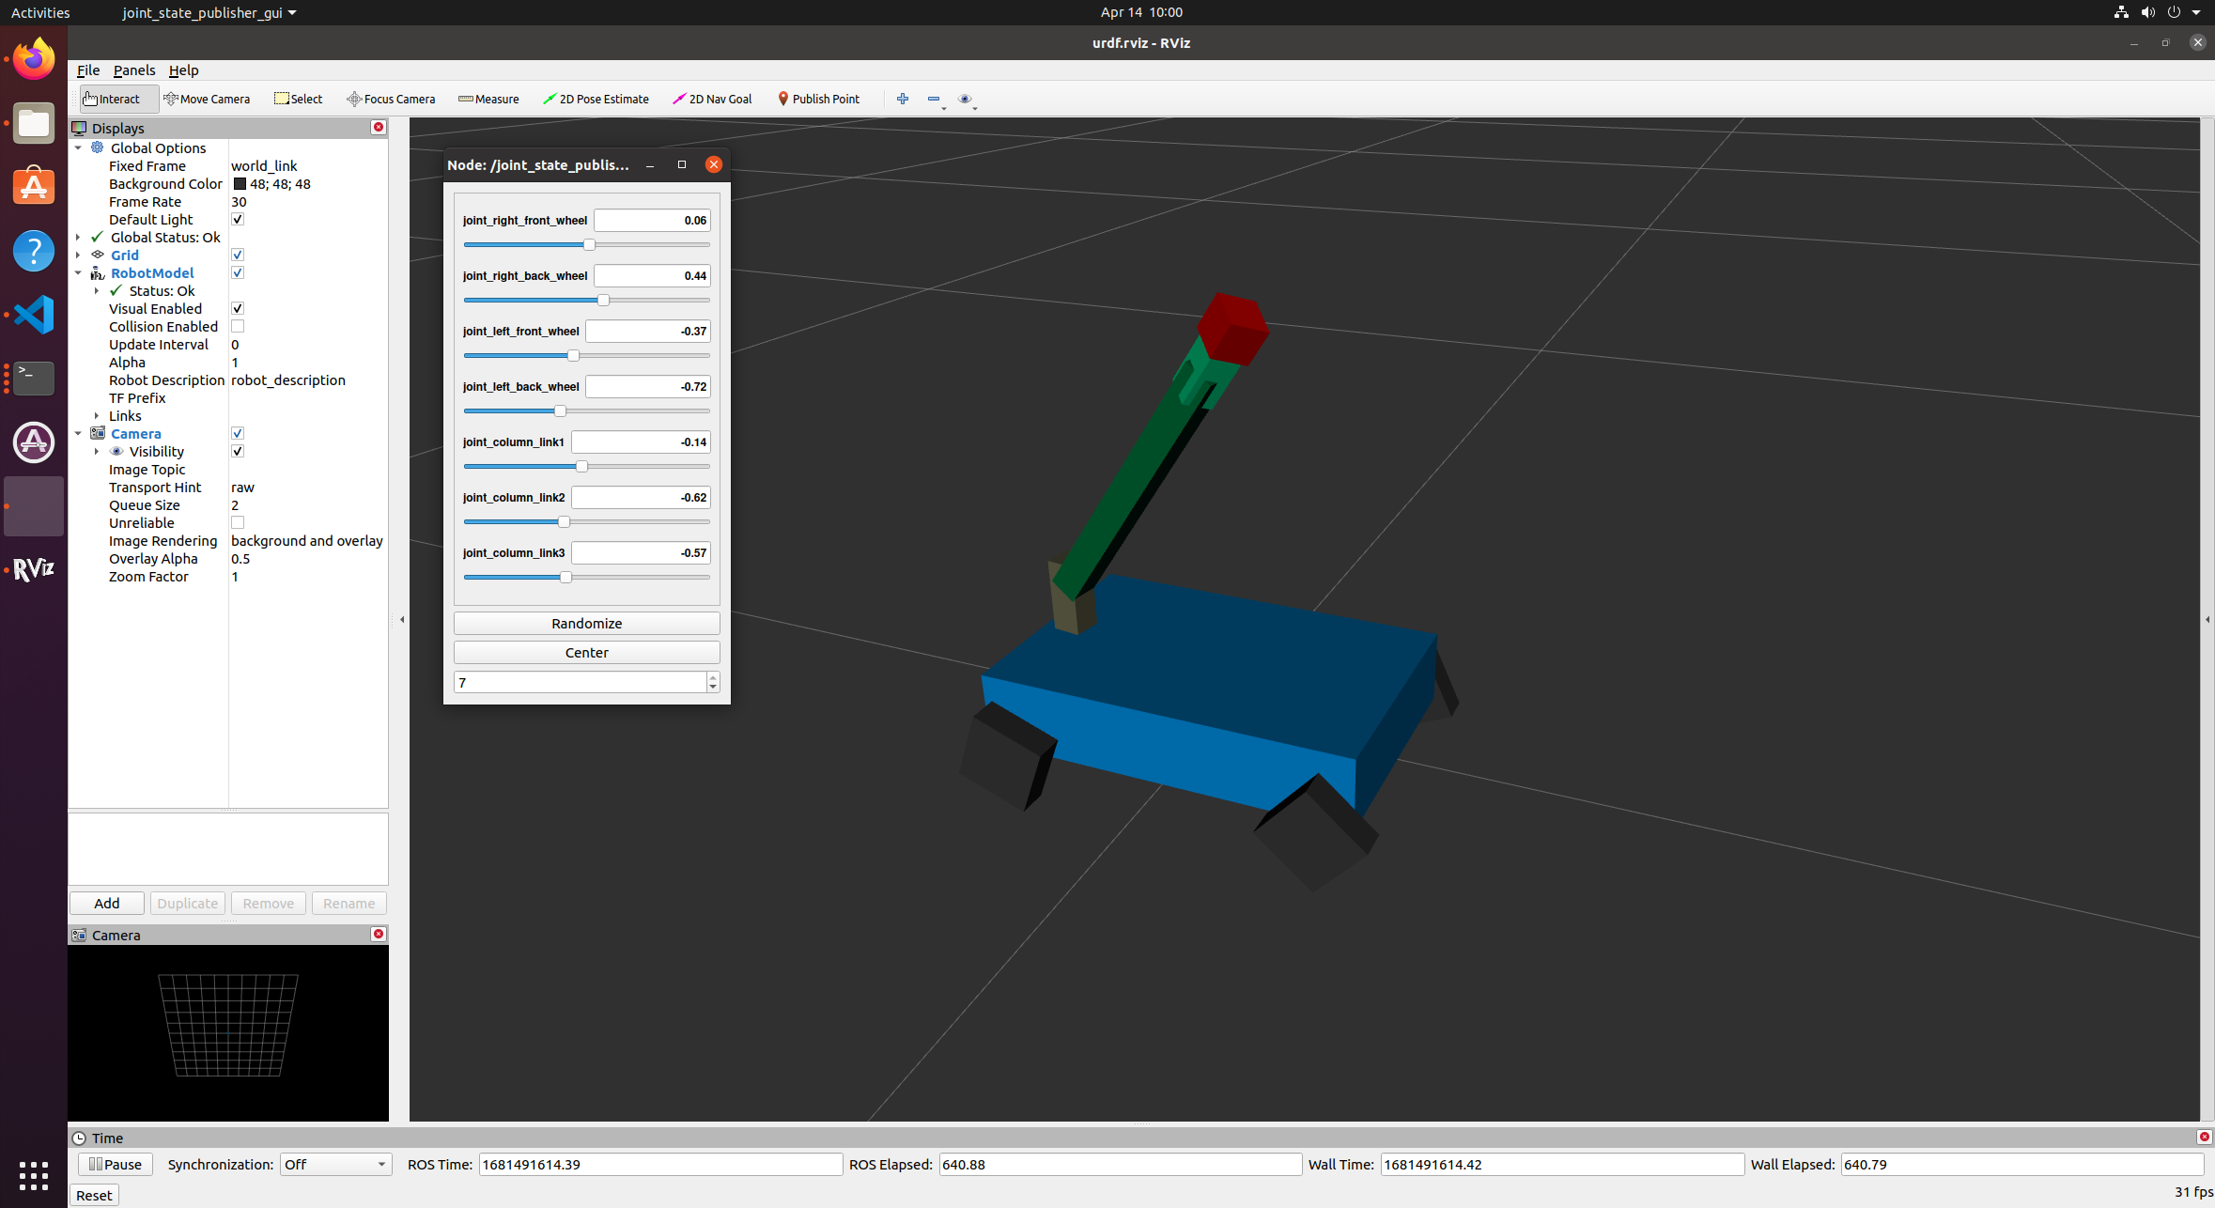
Task: Toggle the Visibility checkbox under Camera
Action: (x=238, y=451)
